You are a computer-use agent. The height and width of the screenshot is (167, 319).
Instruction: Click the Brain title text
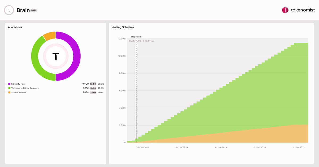tap(23, 10)
